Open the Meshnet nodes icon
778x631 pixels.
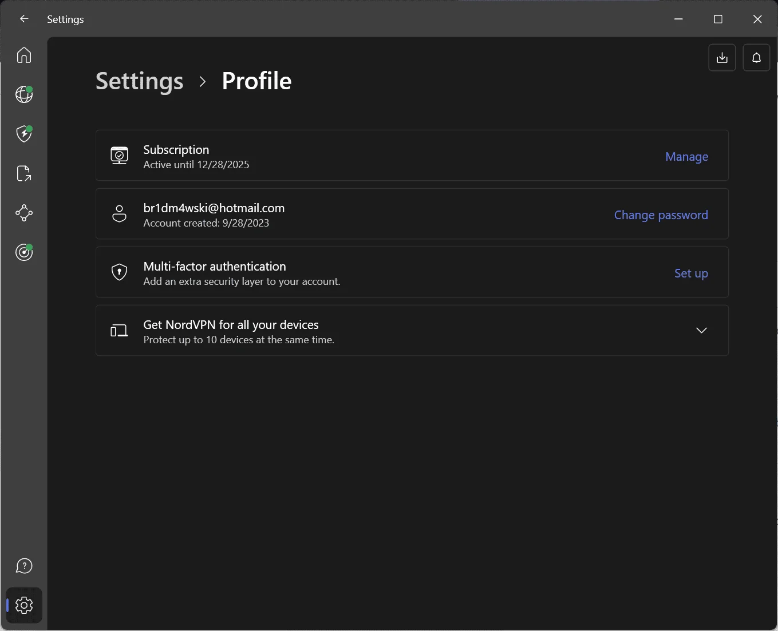coord(24,213)
